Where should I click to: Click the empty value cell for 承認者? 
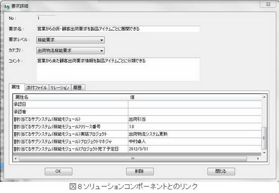click(x=195, y=112)
